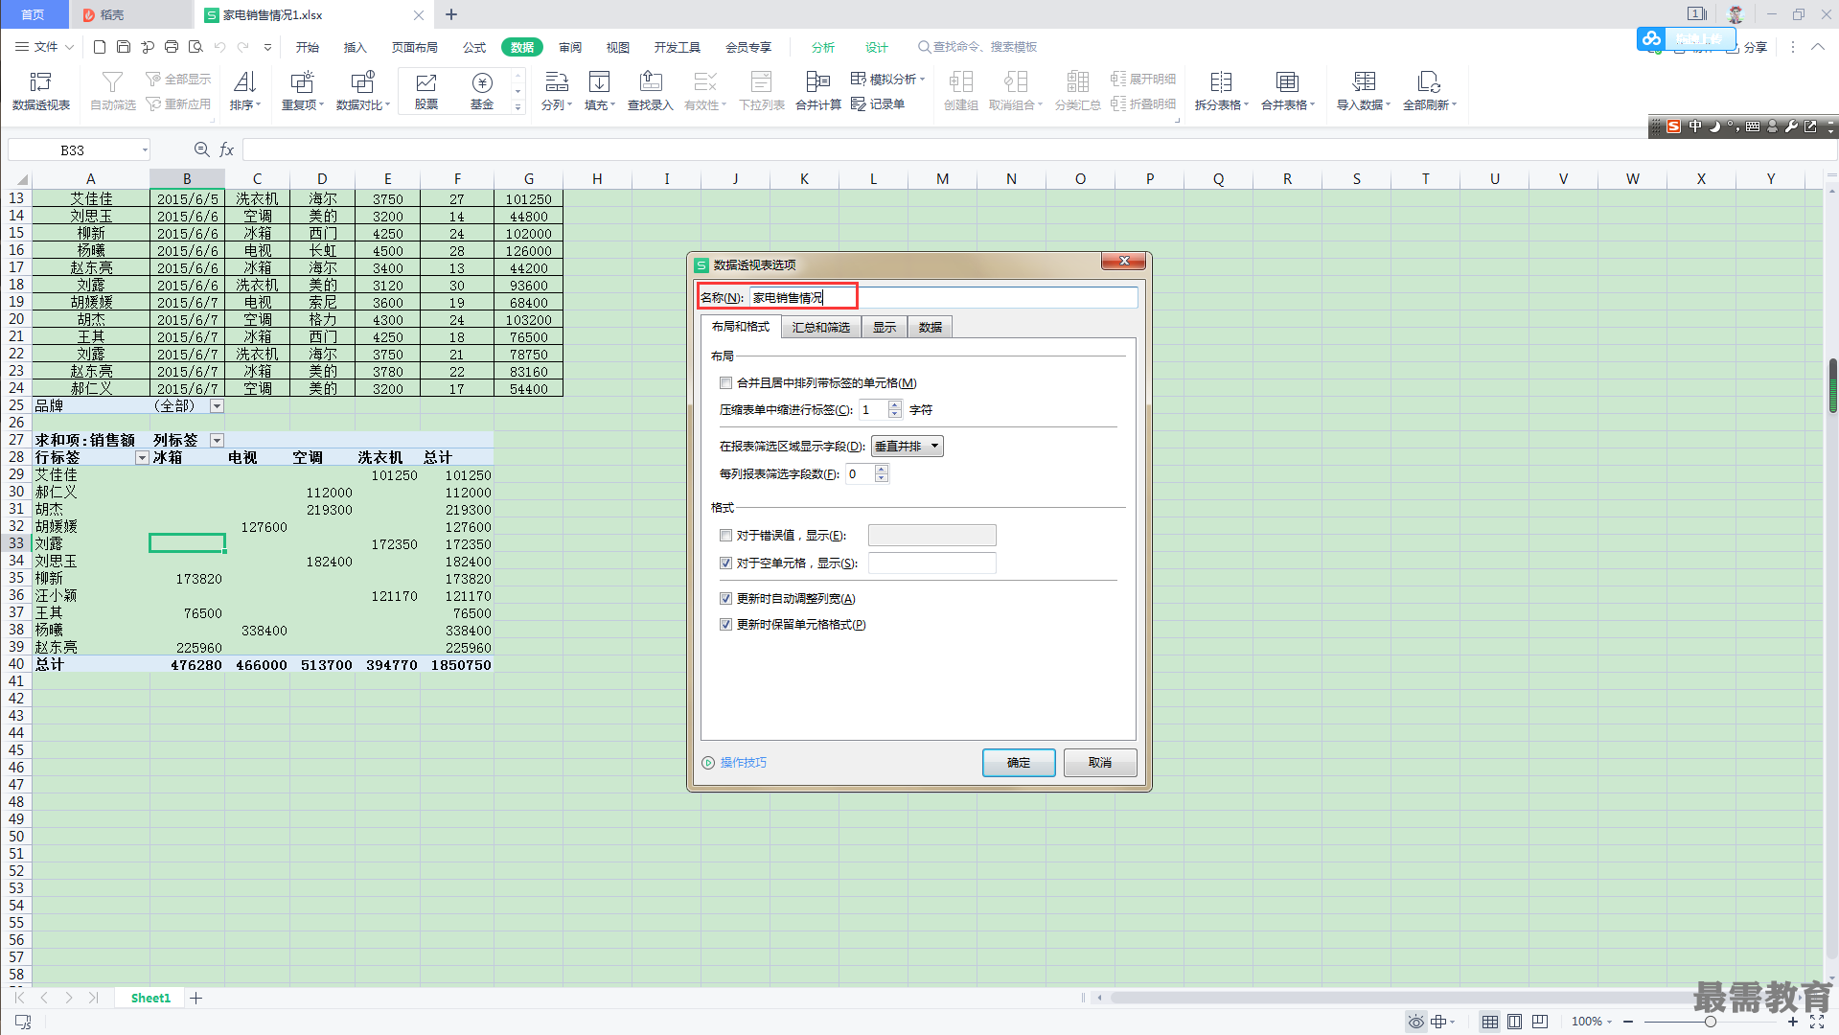Click the 股票 stock icon
This screenshot has height=1035, width=1839.
point(426,82)
